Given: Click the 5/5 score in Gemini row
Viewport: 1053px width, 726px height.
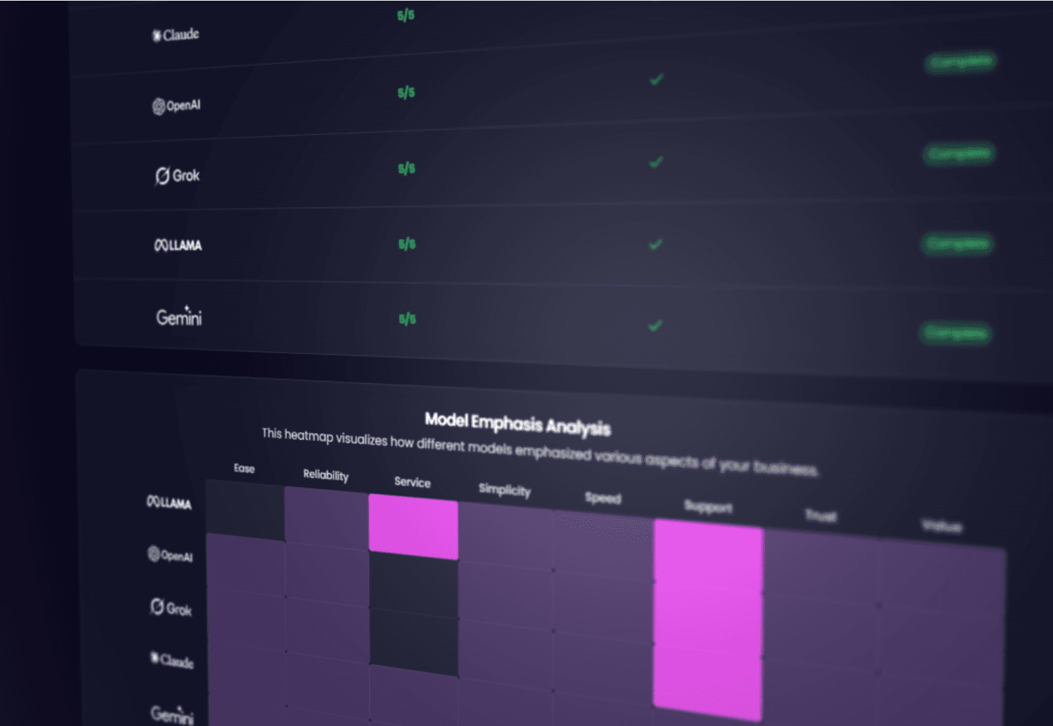Looking at the screenshot, I should pyautogui.click(x=407, y=319).
